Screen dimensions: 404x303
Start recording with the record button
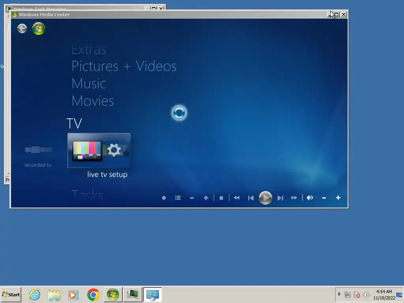click(164, 198)
